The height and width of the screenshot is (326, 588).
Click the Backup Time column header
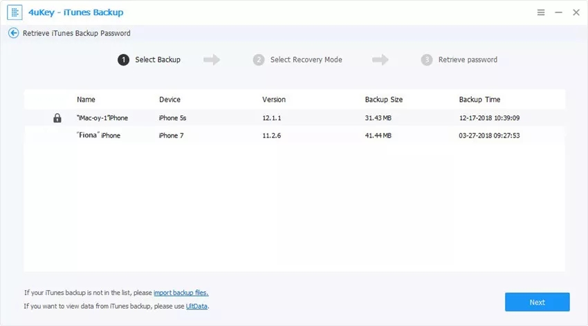coord(479,99)
